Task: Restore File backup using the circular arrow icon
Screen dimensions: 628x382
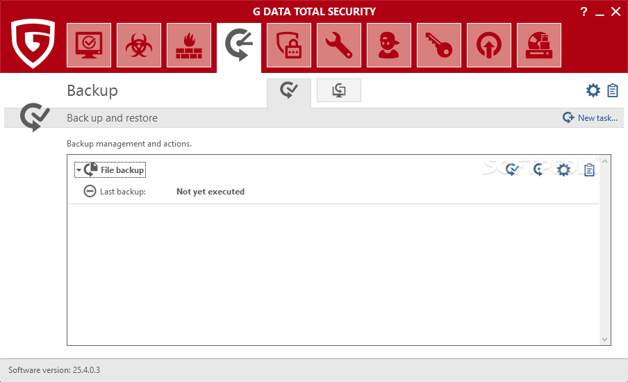Action: point(538,169)
